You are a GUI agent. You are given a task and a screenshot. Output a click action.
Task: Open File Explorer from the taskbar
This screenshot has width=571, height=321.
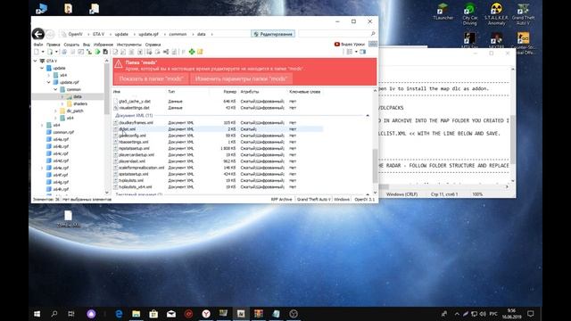(137, 314)
